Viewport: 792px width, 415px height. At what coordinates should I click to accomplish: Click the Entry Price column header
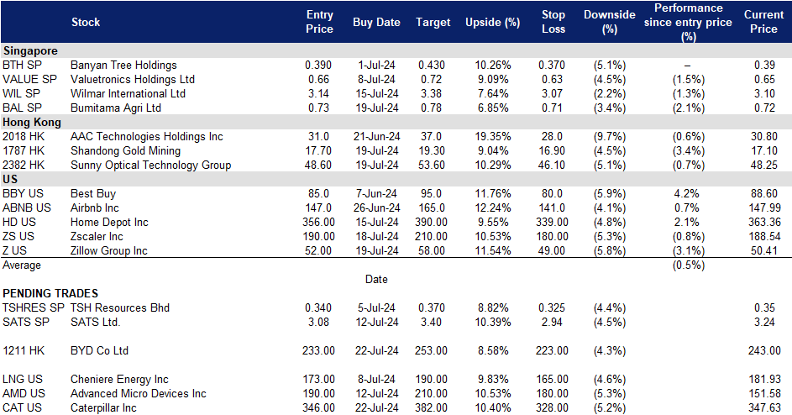[x=319, y=22]
